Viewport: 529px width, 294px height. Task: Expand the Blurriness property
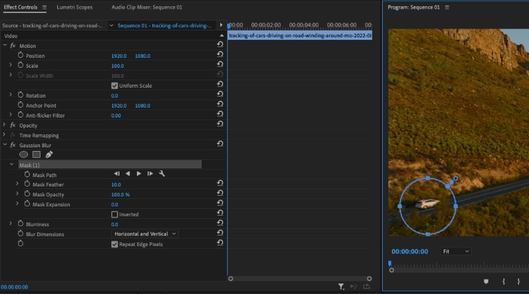point(11,224)
